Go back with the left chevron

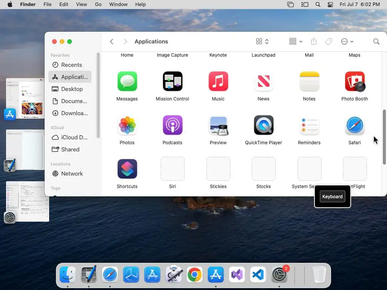click(x=111, y=42)
